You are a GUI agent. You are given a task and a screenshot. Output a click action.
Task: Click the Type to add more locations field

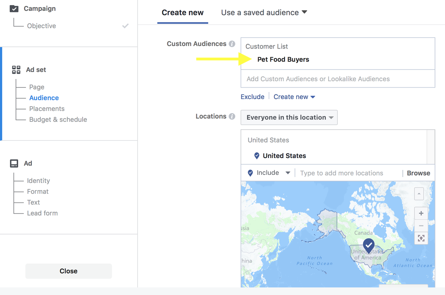tap(342, 173)
